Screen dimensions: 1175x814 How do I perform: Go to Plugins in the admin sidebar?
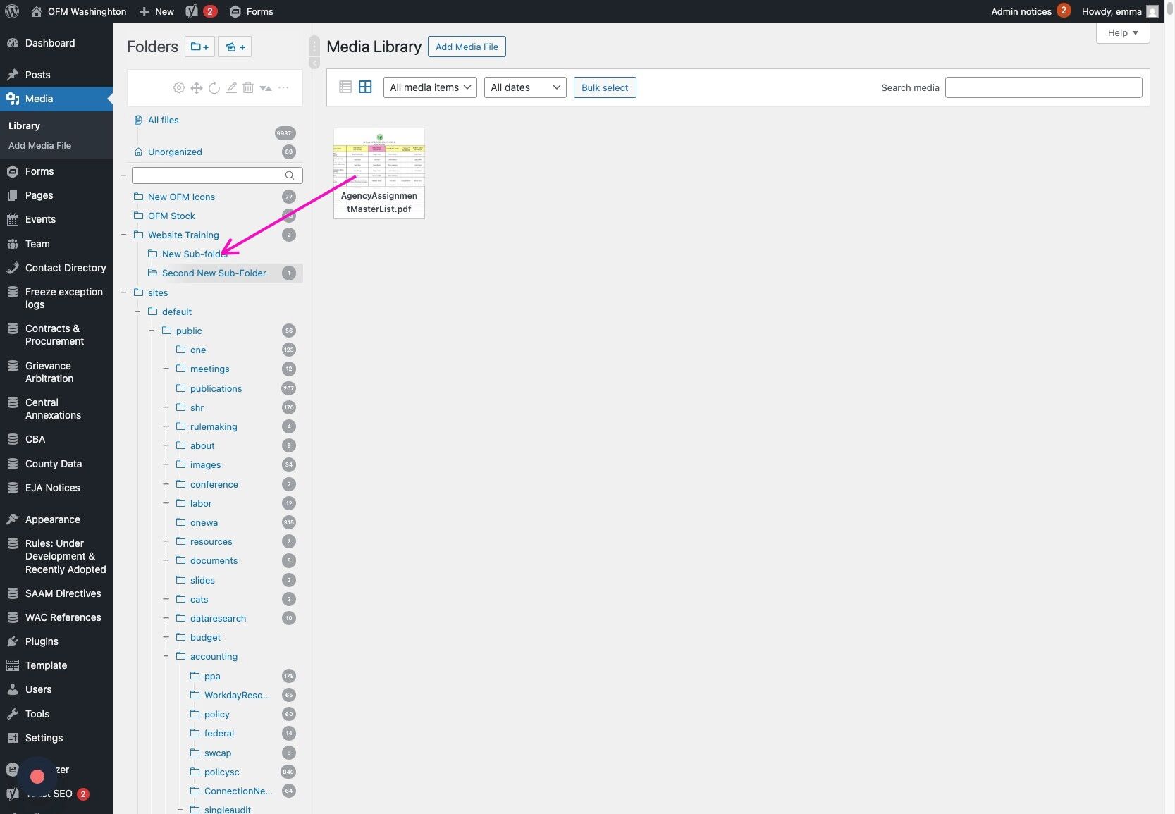56,642
